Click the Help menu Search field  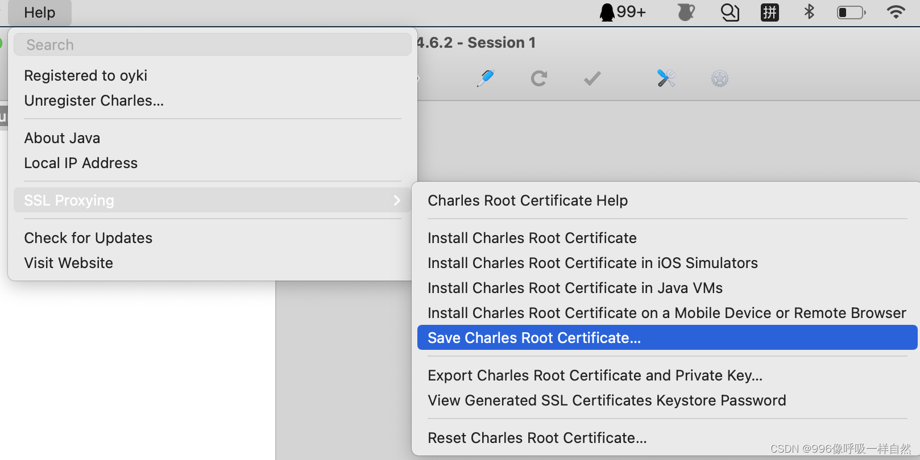(x=212, y=45)
